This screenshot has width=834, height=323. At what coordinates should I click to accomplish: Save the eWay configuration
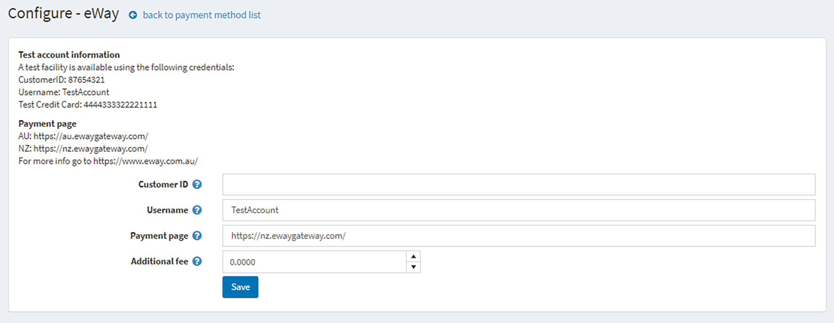(x=240, y=287)
